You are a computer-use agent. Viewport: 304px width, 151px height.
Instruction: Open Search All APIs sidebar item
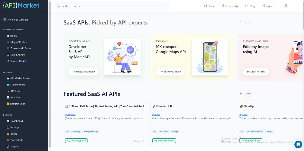click(x=17, y=61)
